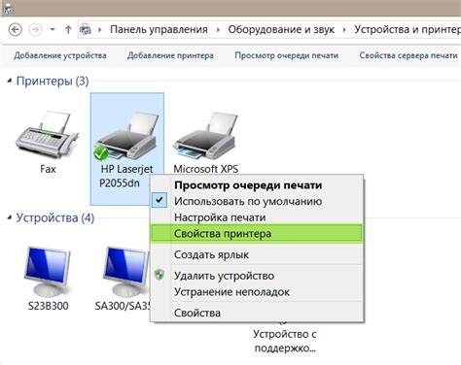Click Свойства сервера печати in toolbar

(x=408, y=55)
